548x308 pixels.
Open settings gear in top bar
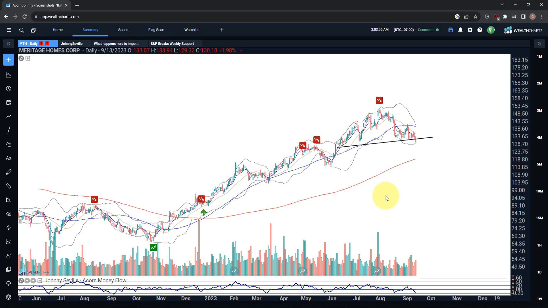tap(470, 30)
